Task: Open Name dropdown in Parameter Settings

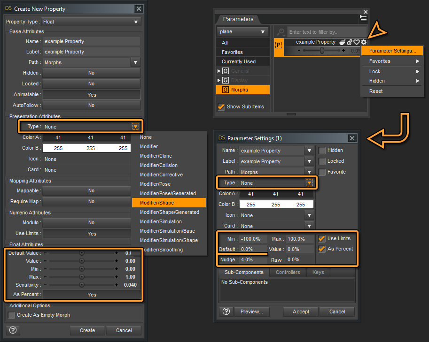Action: point(309,151)
